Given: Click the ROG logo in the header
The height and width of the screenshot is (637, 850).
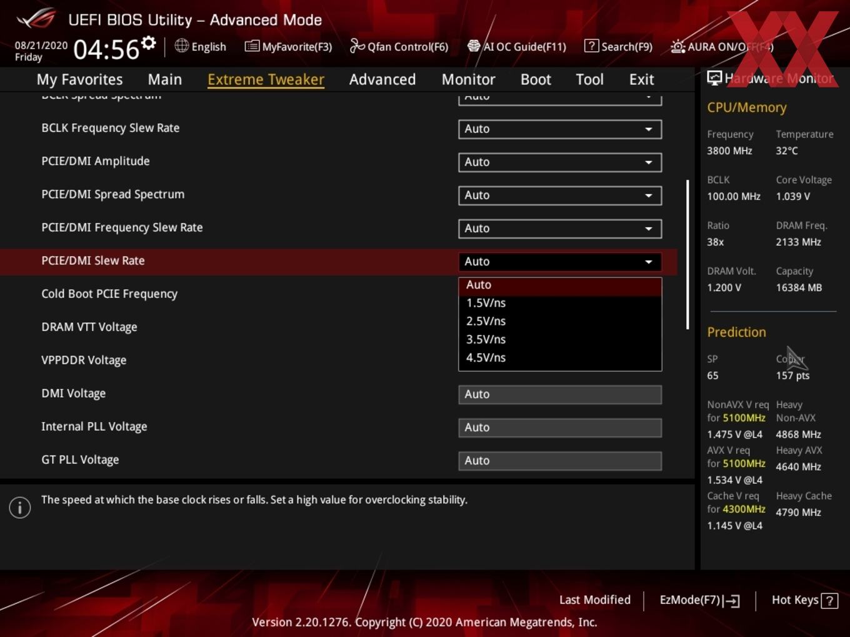Looking at the screenshot, I should 36,19.
